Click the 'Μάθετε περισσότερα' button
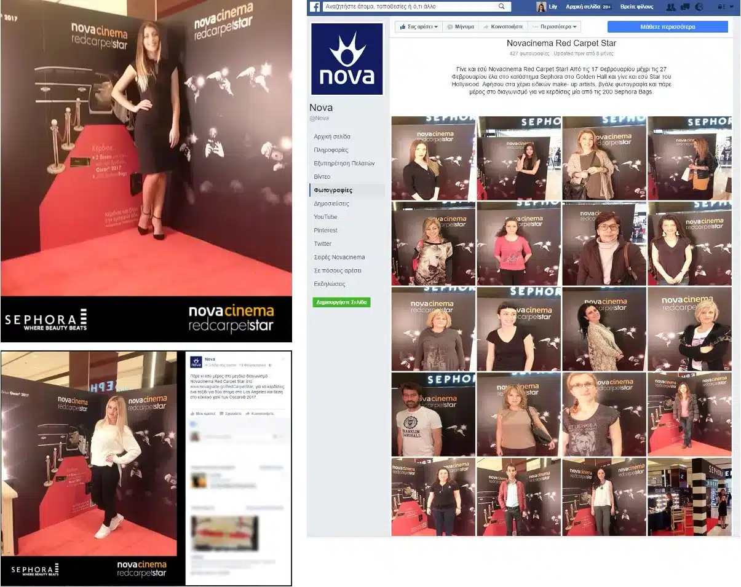 [x=667, y=27]
